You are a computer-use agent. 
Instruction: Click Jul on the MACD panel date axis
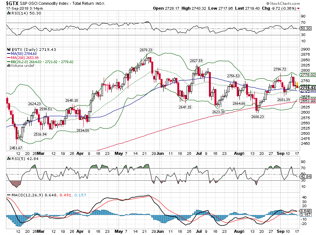tap(199, 231)
